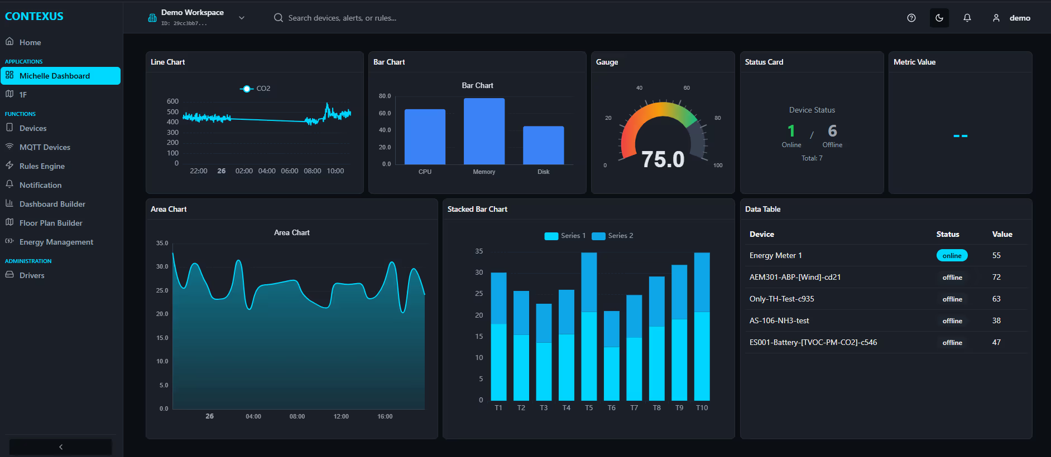Toggle dark mode with the moon icon
Viewport: 1051px width, 457px height.
point(939,18)
